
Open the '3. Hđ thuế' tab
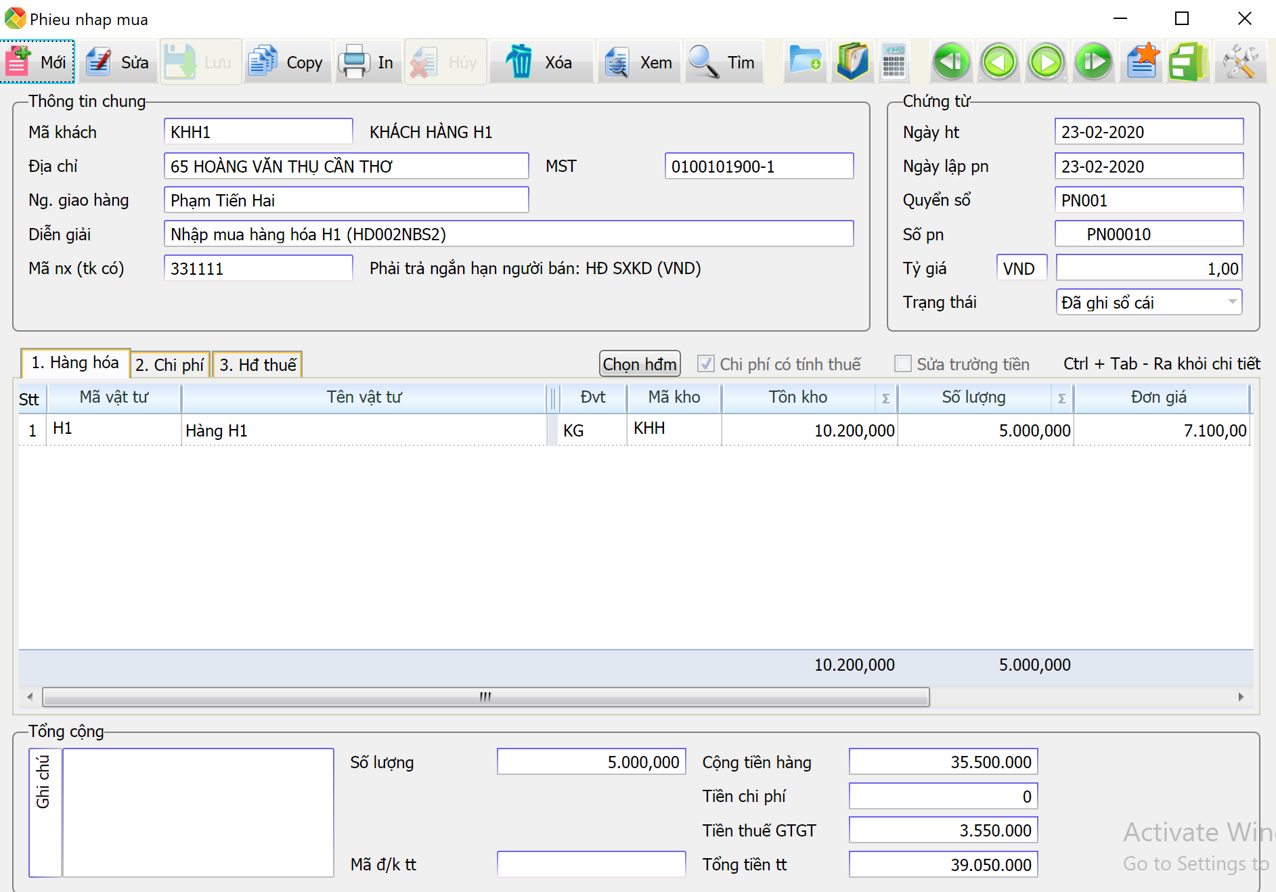257,365
